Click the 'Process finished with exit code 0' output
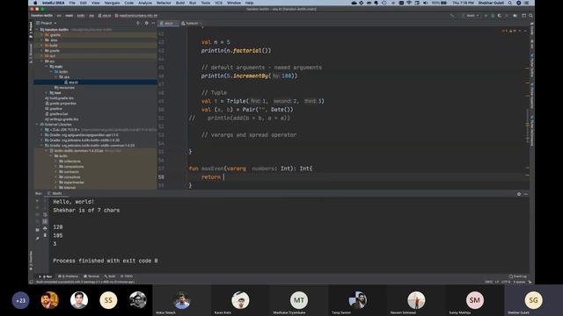Viewport: 563px width, 316px height. (106, 261)
